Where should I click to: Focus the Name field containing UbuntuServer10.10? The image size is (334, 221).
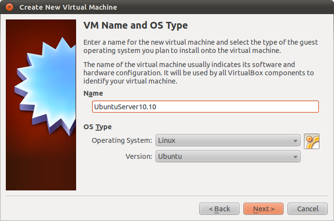click(205, 106)
